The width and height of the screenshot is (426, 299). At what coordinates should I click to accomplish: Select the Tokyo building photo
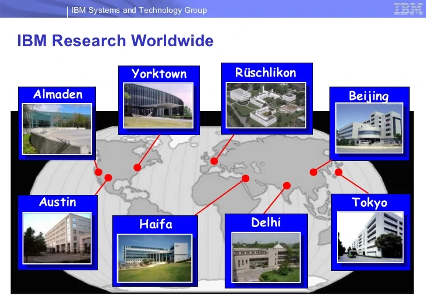pyautogui.click(x=370, y=238)
